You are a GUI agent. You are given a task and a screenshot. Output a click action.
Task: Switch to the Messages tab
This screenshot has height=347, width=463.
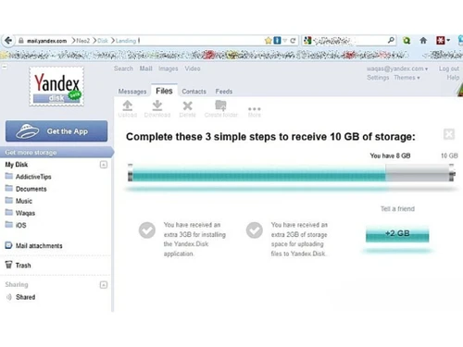coord(132,92)
